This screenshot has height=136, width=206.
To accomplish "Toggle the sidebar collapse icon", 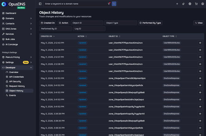I will [40, 4].
